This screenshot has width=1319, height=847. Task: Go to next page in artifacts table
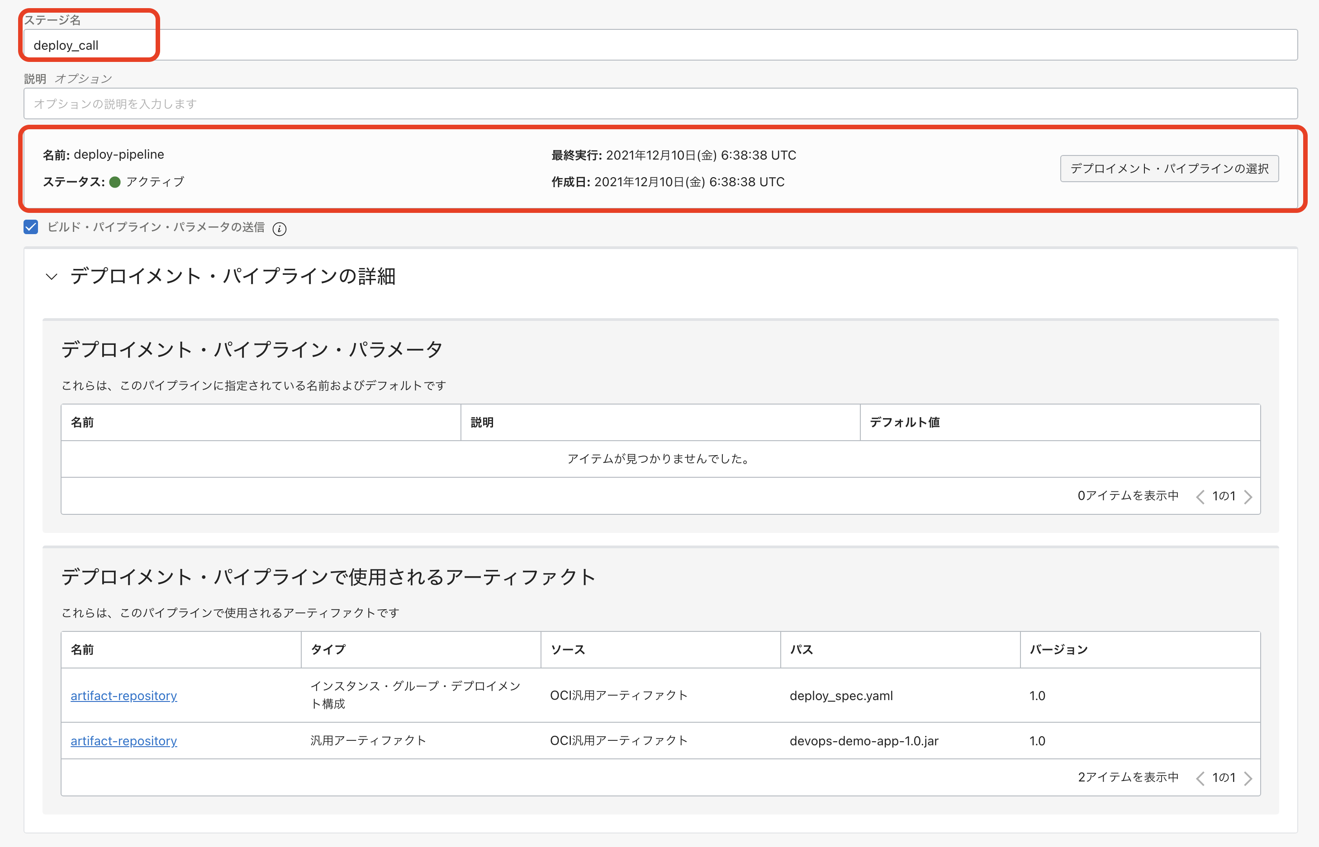pyautogui.click(x=1248, y=778)
